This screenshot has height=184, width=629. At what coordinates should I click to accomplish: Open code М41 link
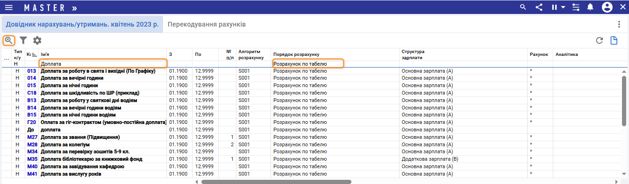(32, 174)
